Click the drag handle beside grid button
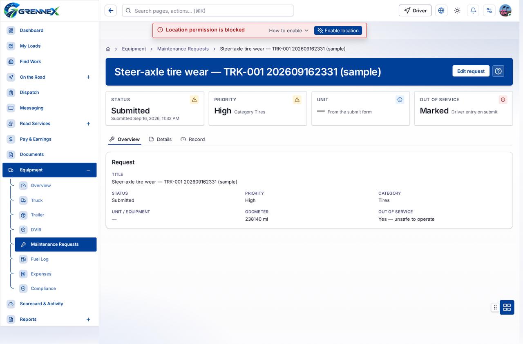Screen dimensions: 523x344 [x=495, y=307]
